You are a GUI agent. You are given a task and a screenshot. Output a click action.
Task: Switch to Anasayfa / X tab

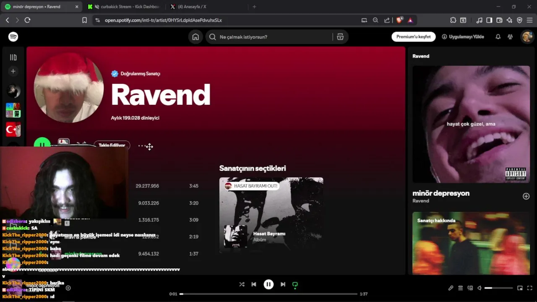(x=206, y=7)
